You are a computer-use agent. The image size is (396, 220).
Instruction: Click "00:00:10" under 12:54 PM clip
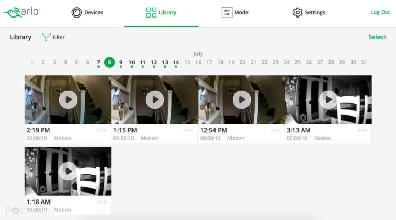(x=210, y=138)
